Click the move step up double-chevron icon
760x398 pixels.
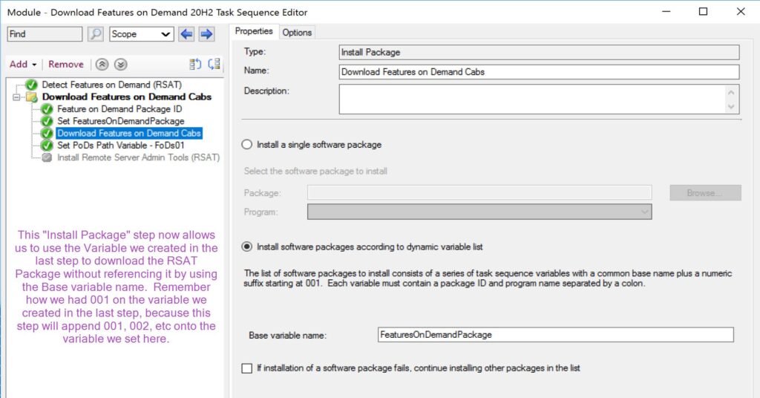[x=103, y=65]
